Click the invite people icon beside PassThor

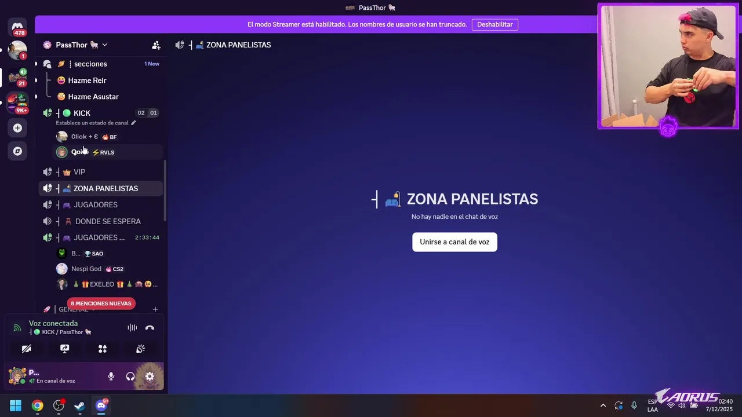pos(156,45)
